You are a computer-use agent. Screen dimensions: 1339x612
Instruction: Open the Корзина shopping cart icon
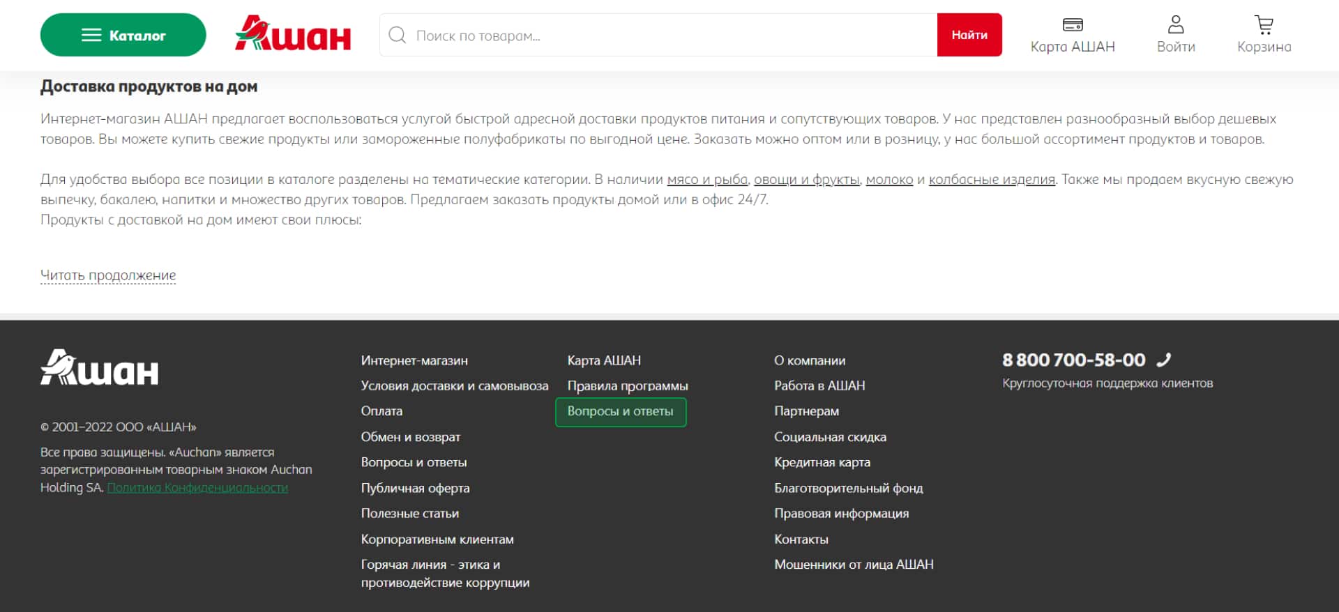1264,25
